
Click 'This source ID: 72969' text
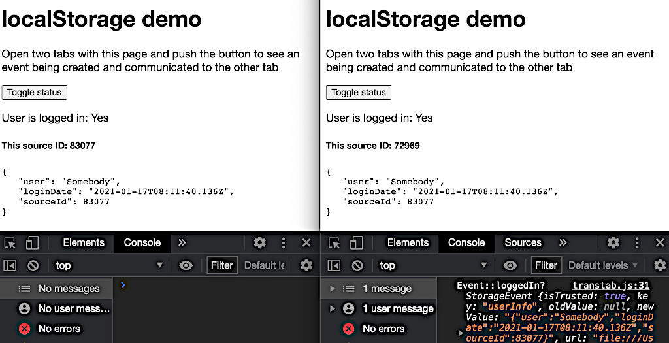click(x=373, y=146)
